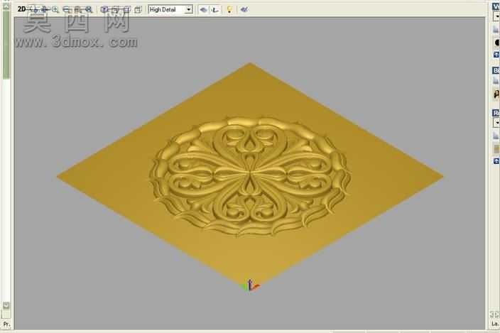500x333 pixels.
Task: Open the Pr. tab at bottom left
Action: tap(6, 324)
